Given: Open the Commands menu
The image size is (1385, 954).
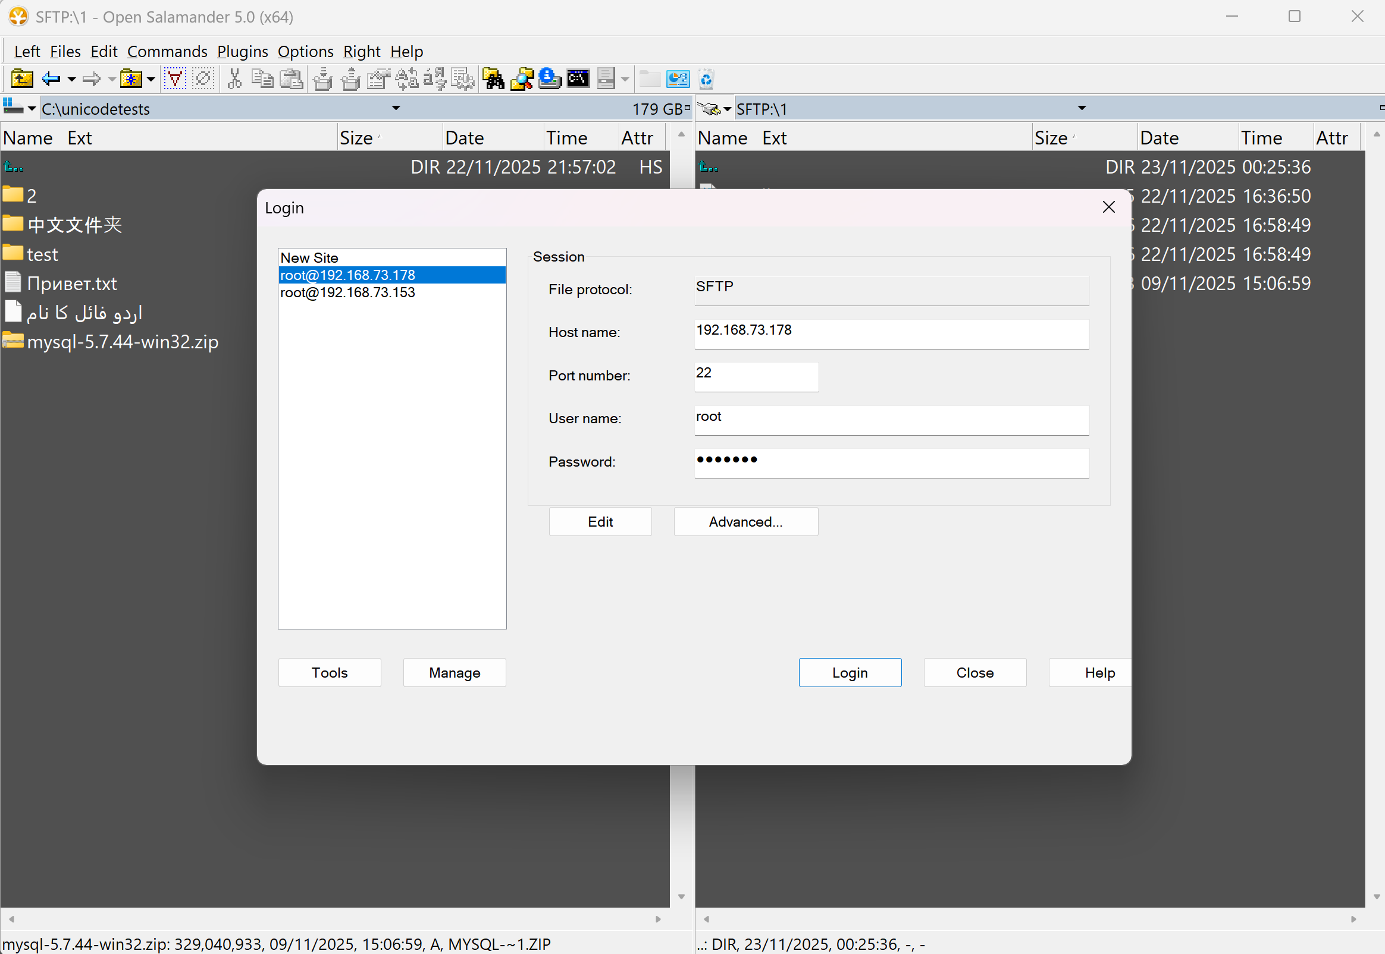Looking at the screenshot, I should [168, 51].
